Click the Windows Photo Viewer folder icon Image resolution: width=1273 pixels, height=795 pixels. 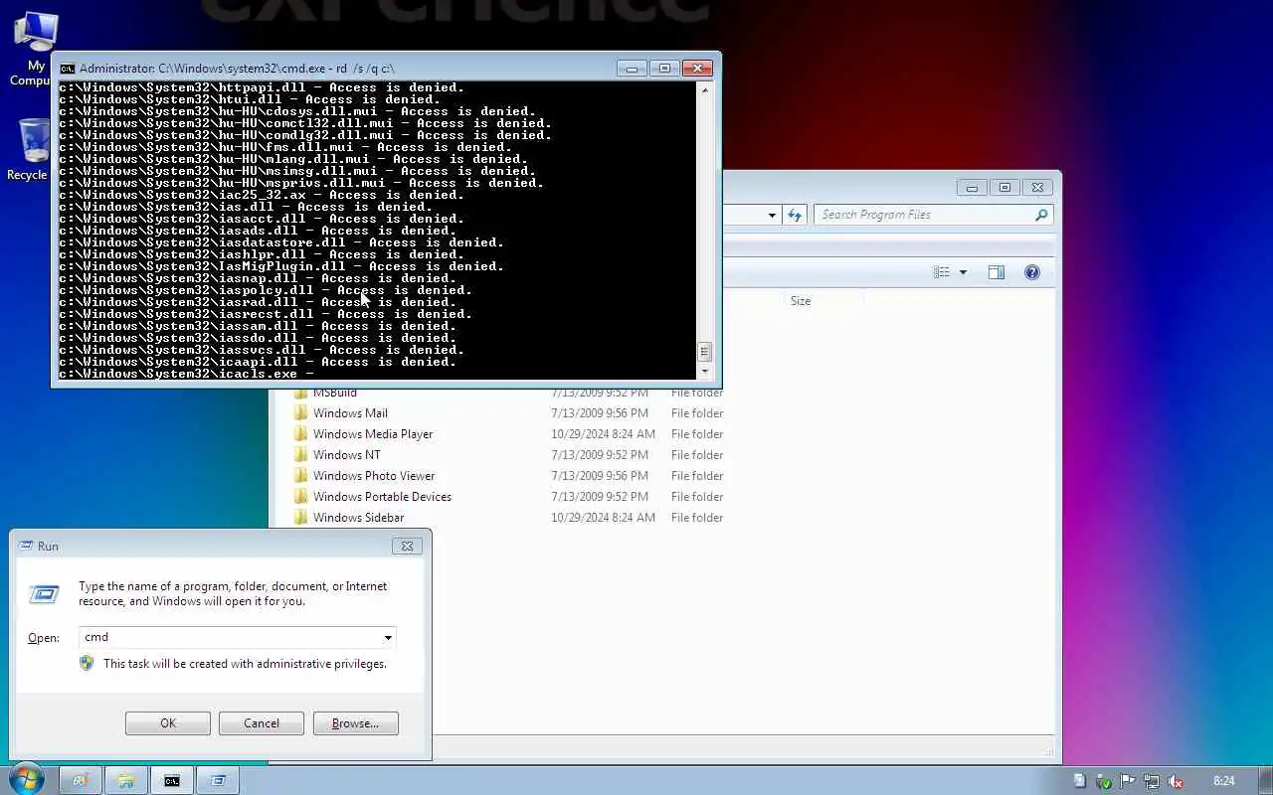click(301, 476)
